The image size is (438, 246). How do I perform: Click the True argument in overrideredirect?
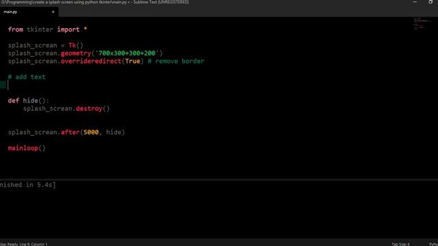pos(133,61)
